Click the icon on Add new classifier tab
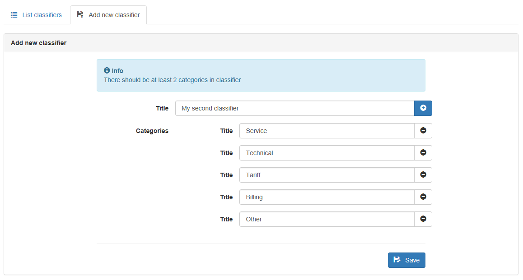The image size is (523, 280). coord(80,14)
